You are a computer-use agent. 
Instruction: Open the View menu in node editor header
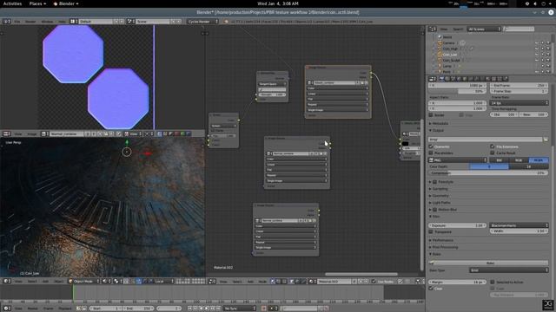(223, 281)
